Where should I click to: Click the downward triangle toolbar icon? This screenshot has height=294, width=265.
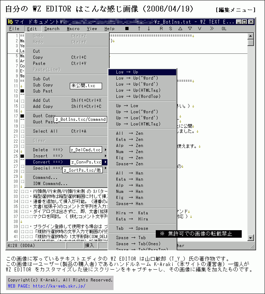(190, 29)
